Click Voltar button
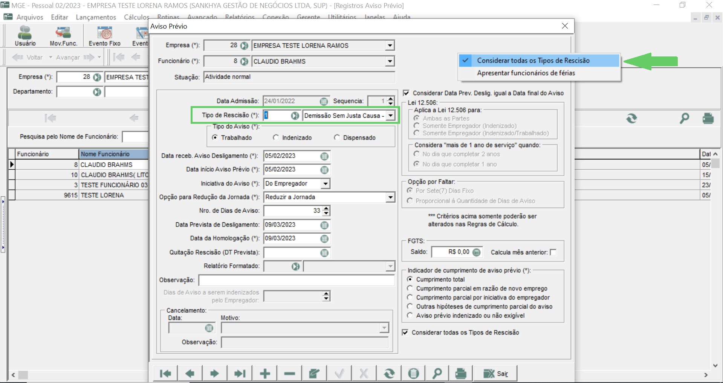723x383 pixels. tap(27, 57)
